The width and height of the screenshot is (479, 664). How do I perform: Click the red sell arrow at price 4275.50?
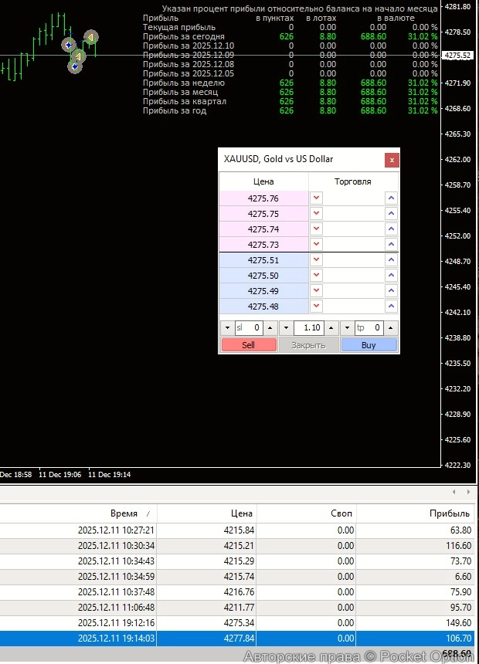(316, 276)
